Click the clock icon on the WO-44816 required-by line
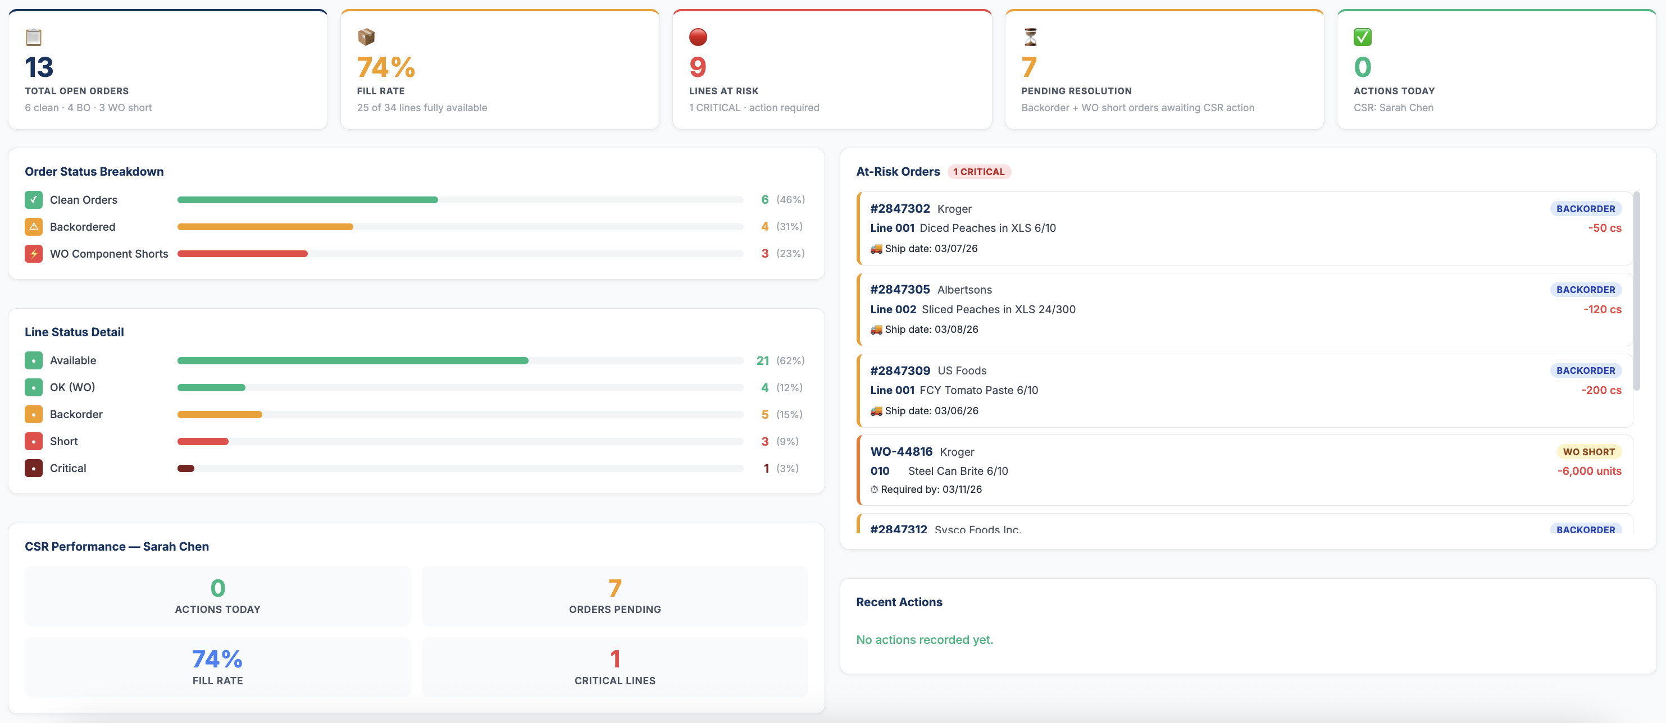Image resolution: width=1666 pixels, height=723 pixels. pyautogui.click(x=875, y=489)
